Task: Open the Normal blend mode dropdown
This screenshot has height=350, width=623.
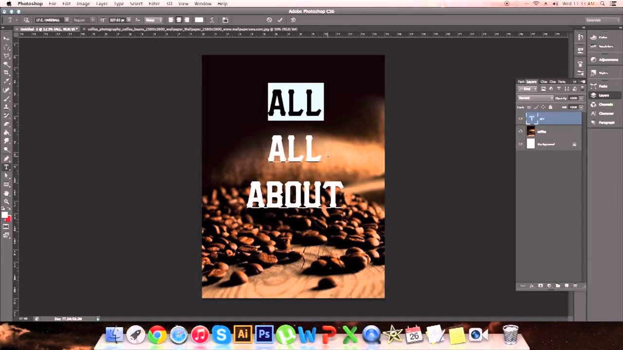Action: [534, 98]
